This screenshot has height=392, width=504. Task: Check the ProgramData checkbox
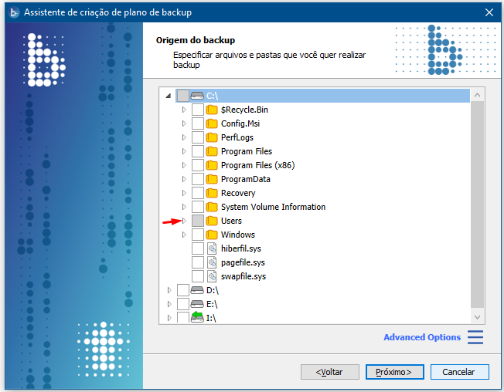tap(198, 179)
